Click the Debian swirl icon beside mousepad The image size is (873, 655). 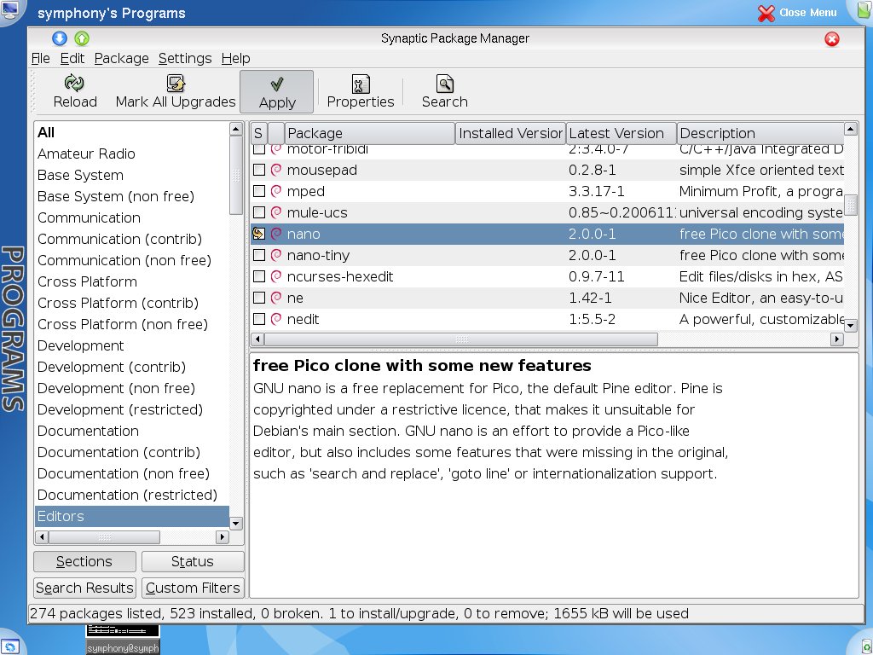pos(275,170)
